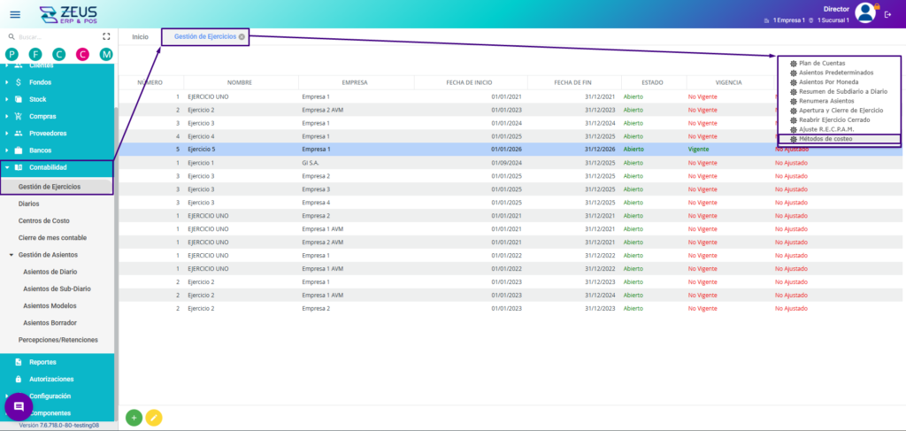Expand the Fondos menu

click(x=7, y=82)
